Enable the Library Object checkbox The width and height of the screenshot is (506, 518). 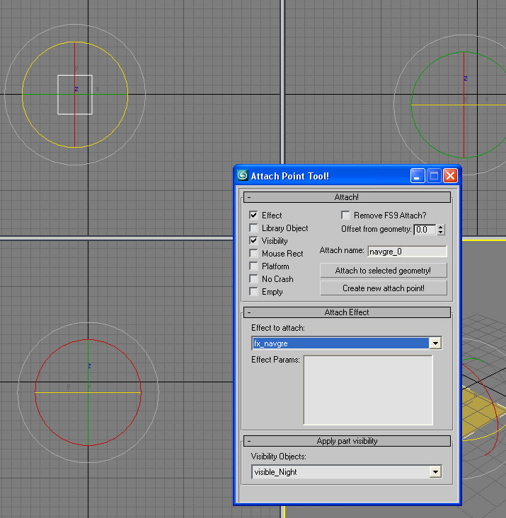pyautogui.click(x=253, y=228)
